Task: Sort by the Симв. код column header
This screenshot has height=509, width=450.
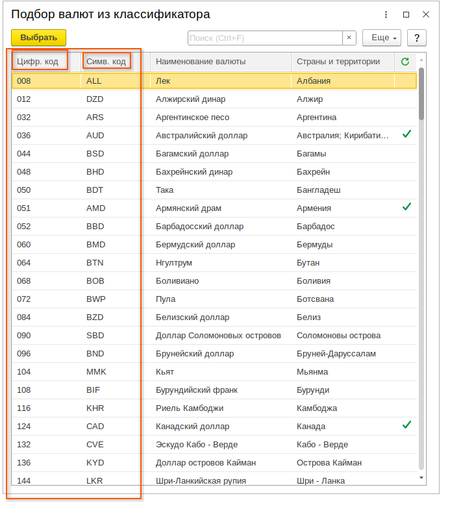Action: [106, 62]
